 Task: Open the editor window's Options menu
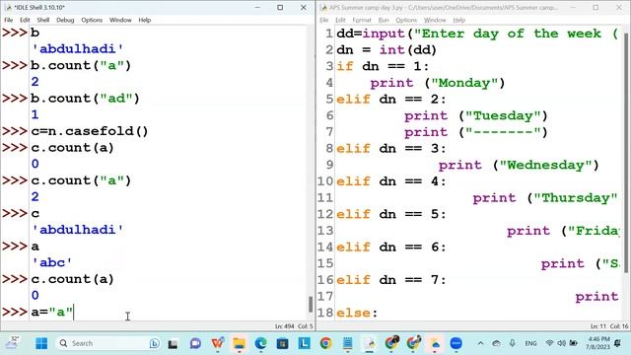coord(406,20)
